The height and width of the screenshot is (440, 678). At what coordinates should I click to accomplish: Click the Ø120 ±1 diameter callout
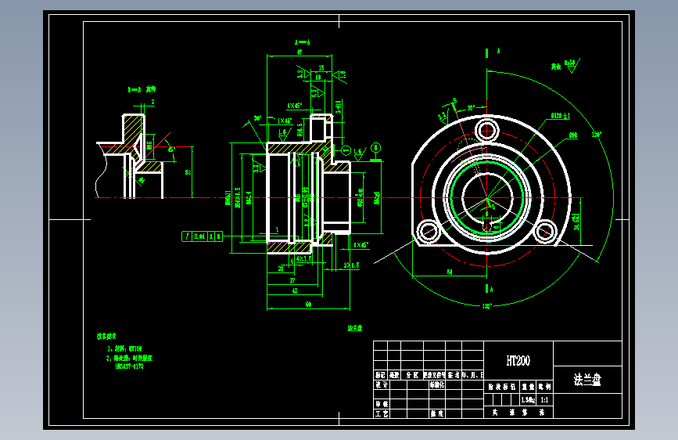[561, 116]
